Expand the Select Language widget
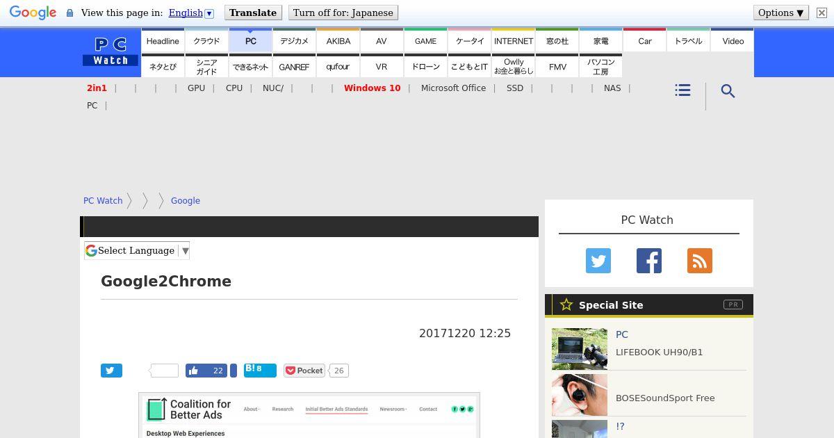The width and height of the screenshot is (834, 438). [137, 251]
